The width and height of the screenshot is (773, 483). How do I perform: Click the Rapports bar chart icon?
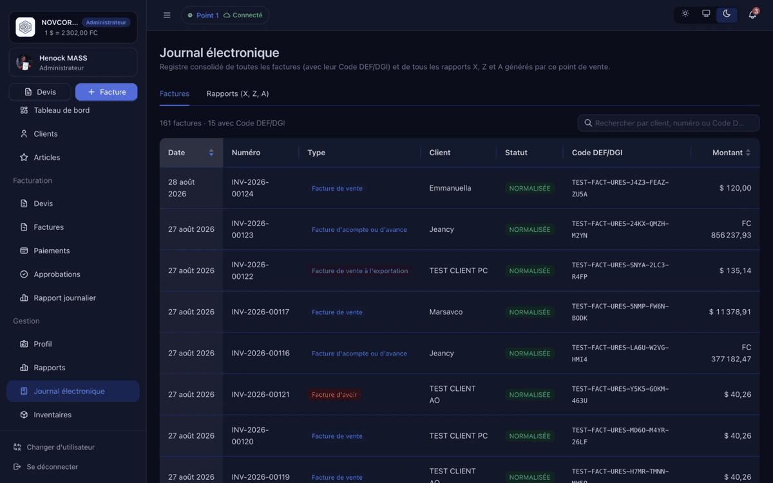(24, 368)
